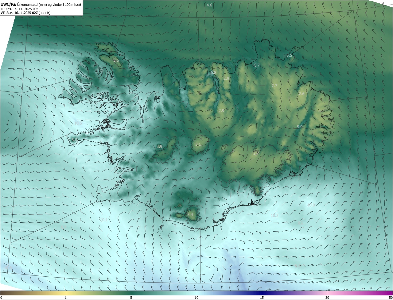The height and width of the screenshot is (300, 393).
Task: Click the colorbar tick label 15
Action: tap(262, 298)
